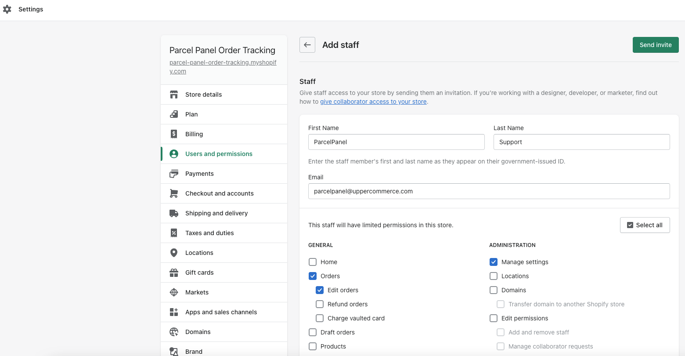Open Plan settings page
The image size is (685, 356).
click(x=224, y=114)
